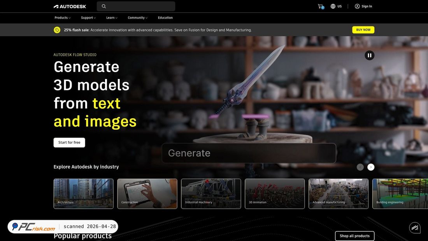Click the yellow flash sale tag icon
This screenshot has width=428, height=241.
57,30
